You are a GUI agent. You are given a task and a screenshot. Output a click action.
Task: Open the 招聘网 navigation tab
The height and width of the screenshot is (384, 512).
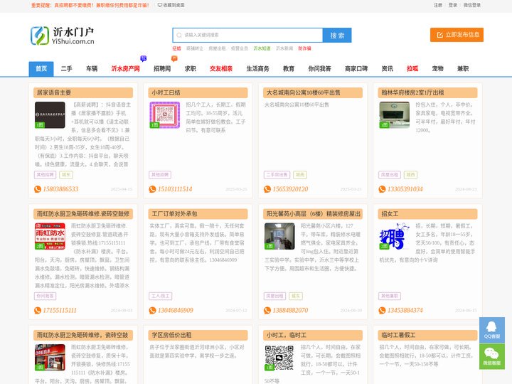click(162, 69)
